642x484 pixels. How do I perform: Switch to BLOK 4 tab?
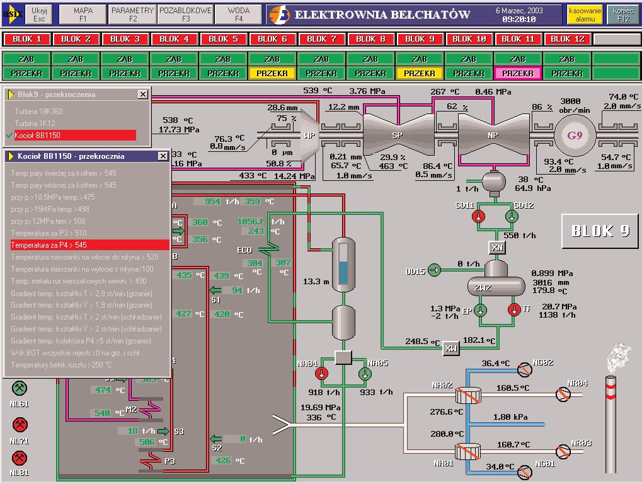pos(174,39)
